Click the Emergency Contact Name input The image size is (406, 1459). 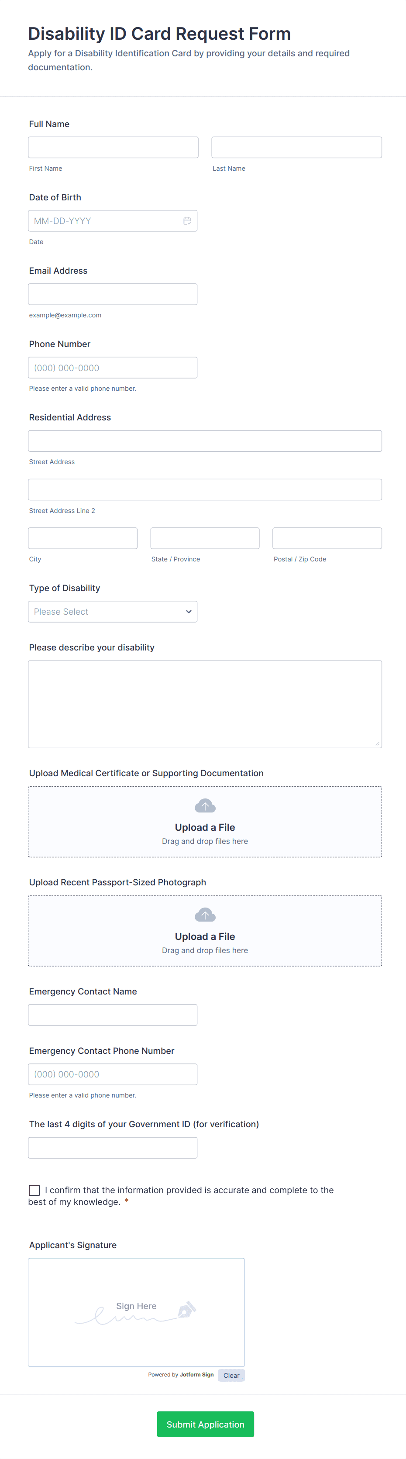pyautogui.click(x=112, y=1015)
